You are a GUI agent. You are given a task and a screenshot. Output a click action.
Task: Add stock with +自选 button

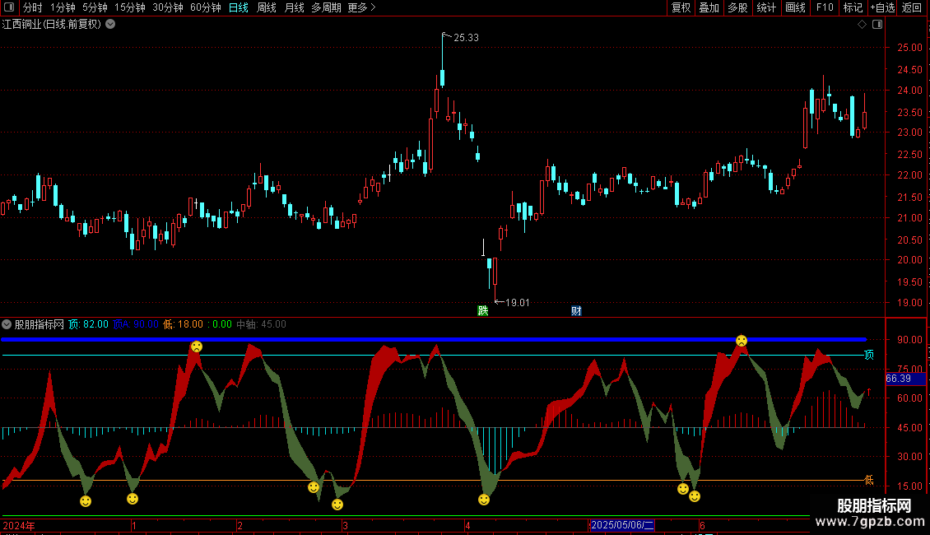pos(882,7)
